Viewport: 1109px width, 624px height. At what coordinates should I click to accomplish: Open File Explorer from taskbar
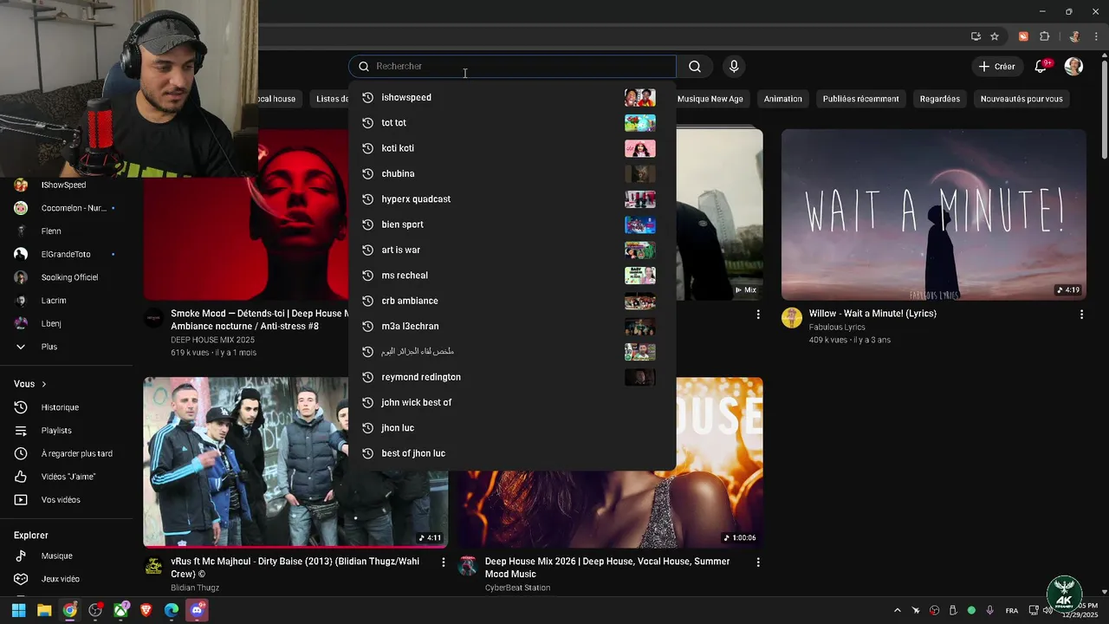coord(44,610)
